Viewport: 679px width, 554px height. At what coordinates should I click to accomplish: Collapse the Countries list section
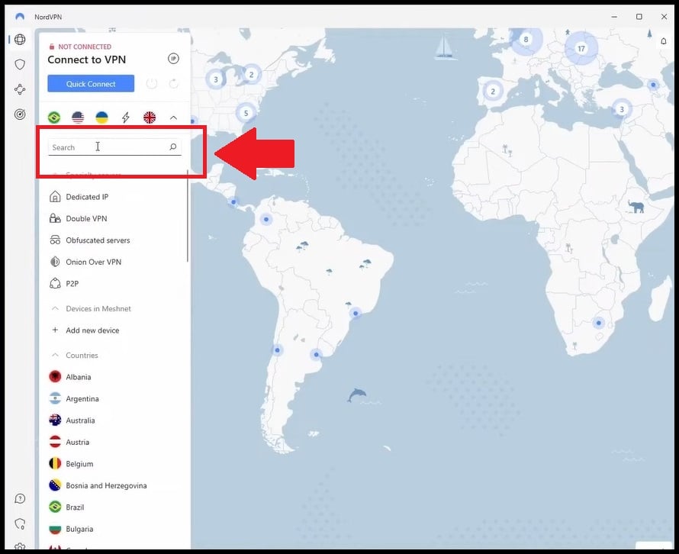point(55,356)
